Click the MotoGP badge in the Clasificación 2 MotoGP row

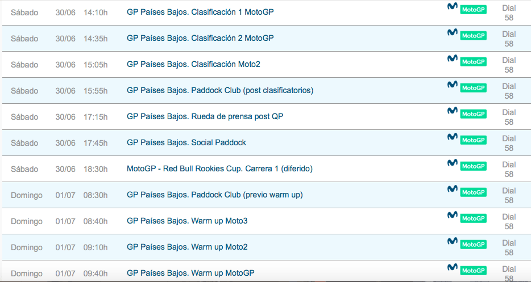(473, 35)
